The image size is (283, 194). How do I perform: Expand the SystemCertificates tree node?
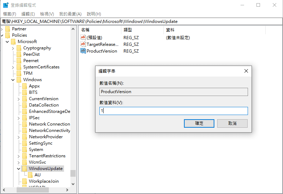pos(13,67)
